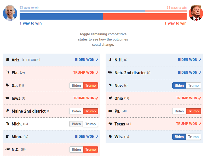Image resolution: width=207 pixels, height=161 pixels.
Task: Click the 'Maine 2nd district' name
Action: tap(29, 111)
